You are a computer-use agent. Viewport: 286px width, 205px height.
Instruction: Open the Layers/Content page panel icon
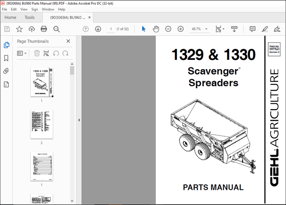pos(6,85)
